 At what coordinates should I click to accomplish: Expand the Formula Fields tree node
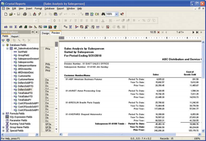click(x=3, y=113)
